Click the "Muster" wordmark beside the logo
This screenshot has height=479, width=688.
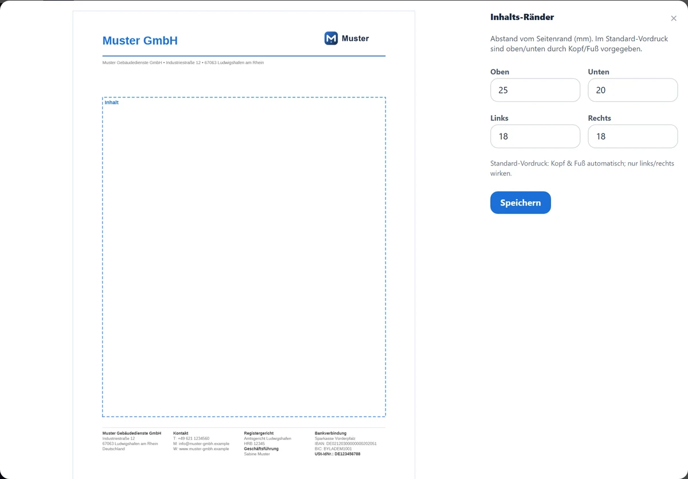[x=355, y=38]
